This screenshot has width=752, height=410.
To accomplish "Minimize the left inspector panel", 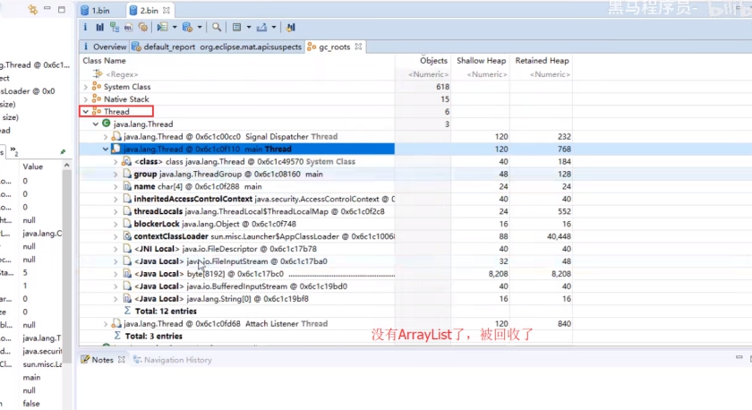I will 47,9.
